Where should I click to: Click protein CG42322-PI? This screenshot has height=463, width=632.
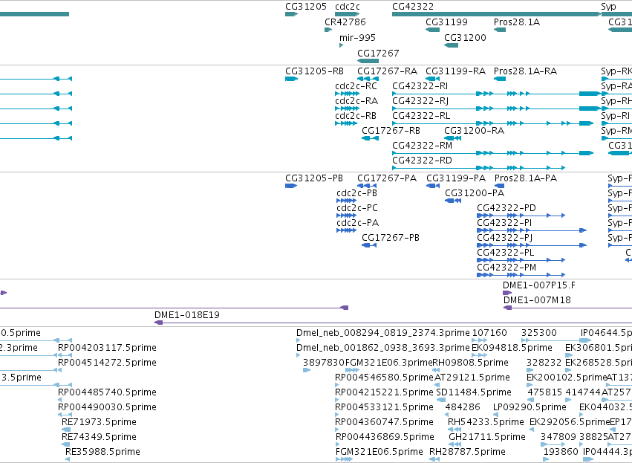coord(504,223)
